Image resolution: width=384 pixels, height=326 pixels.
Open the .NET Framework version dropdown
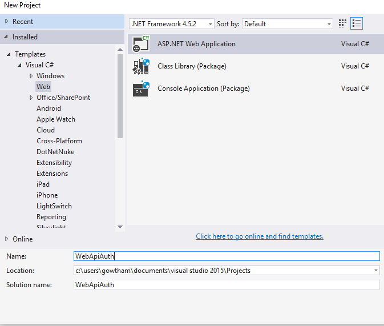pos(172,24)
